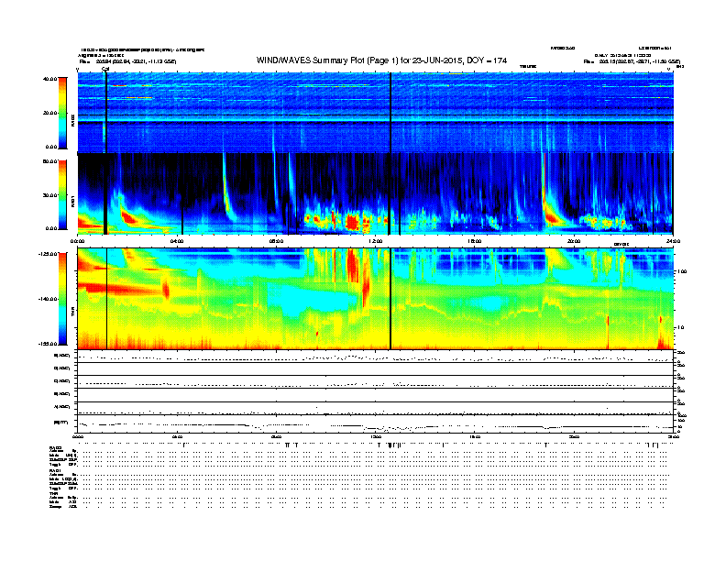Viewport: 726px width, 561px height.
Task: Click the TNR spectrogram panel
Action: (x=376, y=299)
